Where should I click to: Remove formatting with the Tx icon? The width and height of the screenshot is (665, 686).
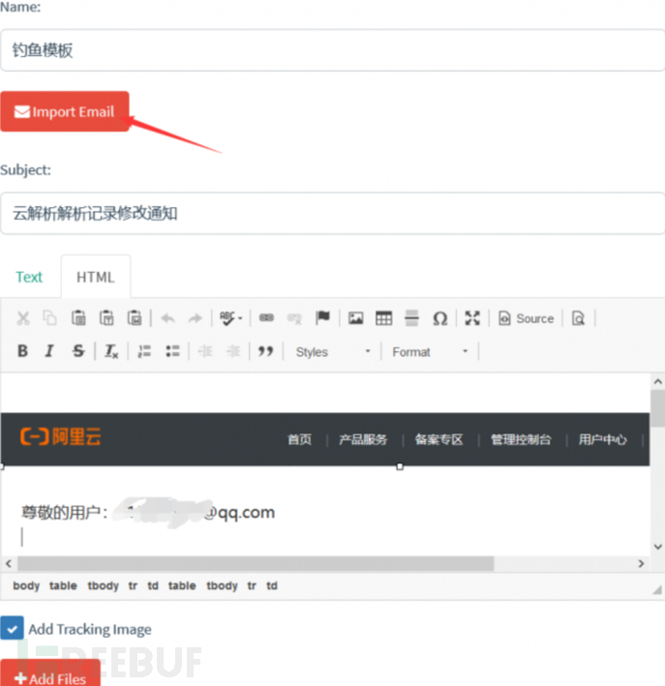pos(111,351)
